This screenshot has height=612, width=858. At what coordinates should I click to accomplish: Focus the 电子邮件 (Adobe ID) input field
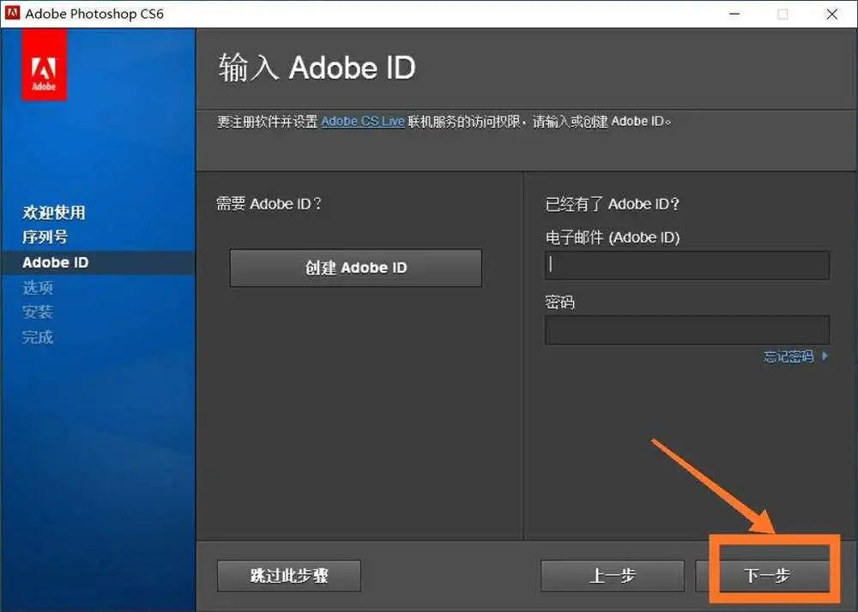pyautogui.click(x=687, y=266)
